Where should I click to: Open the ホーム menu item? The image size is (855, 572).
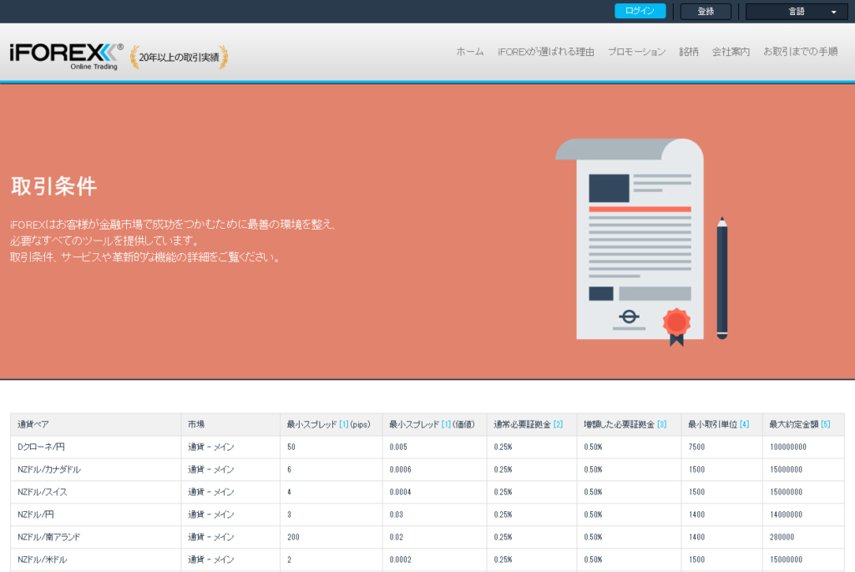tap(470, 52)
